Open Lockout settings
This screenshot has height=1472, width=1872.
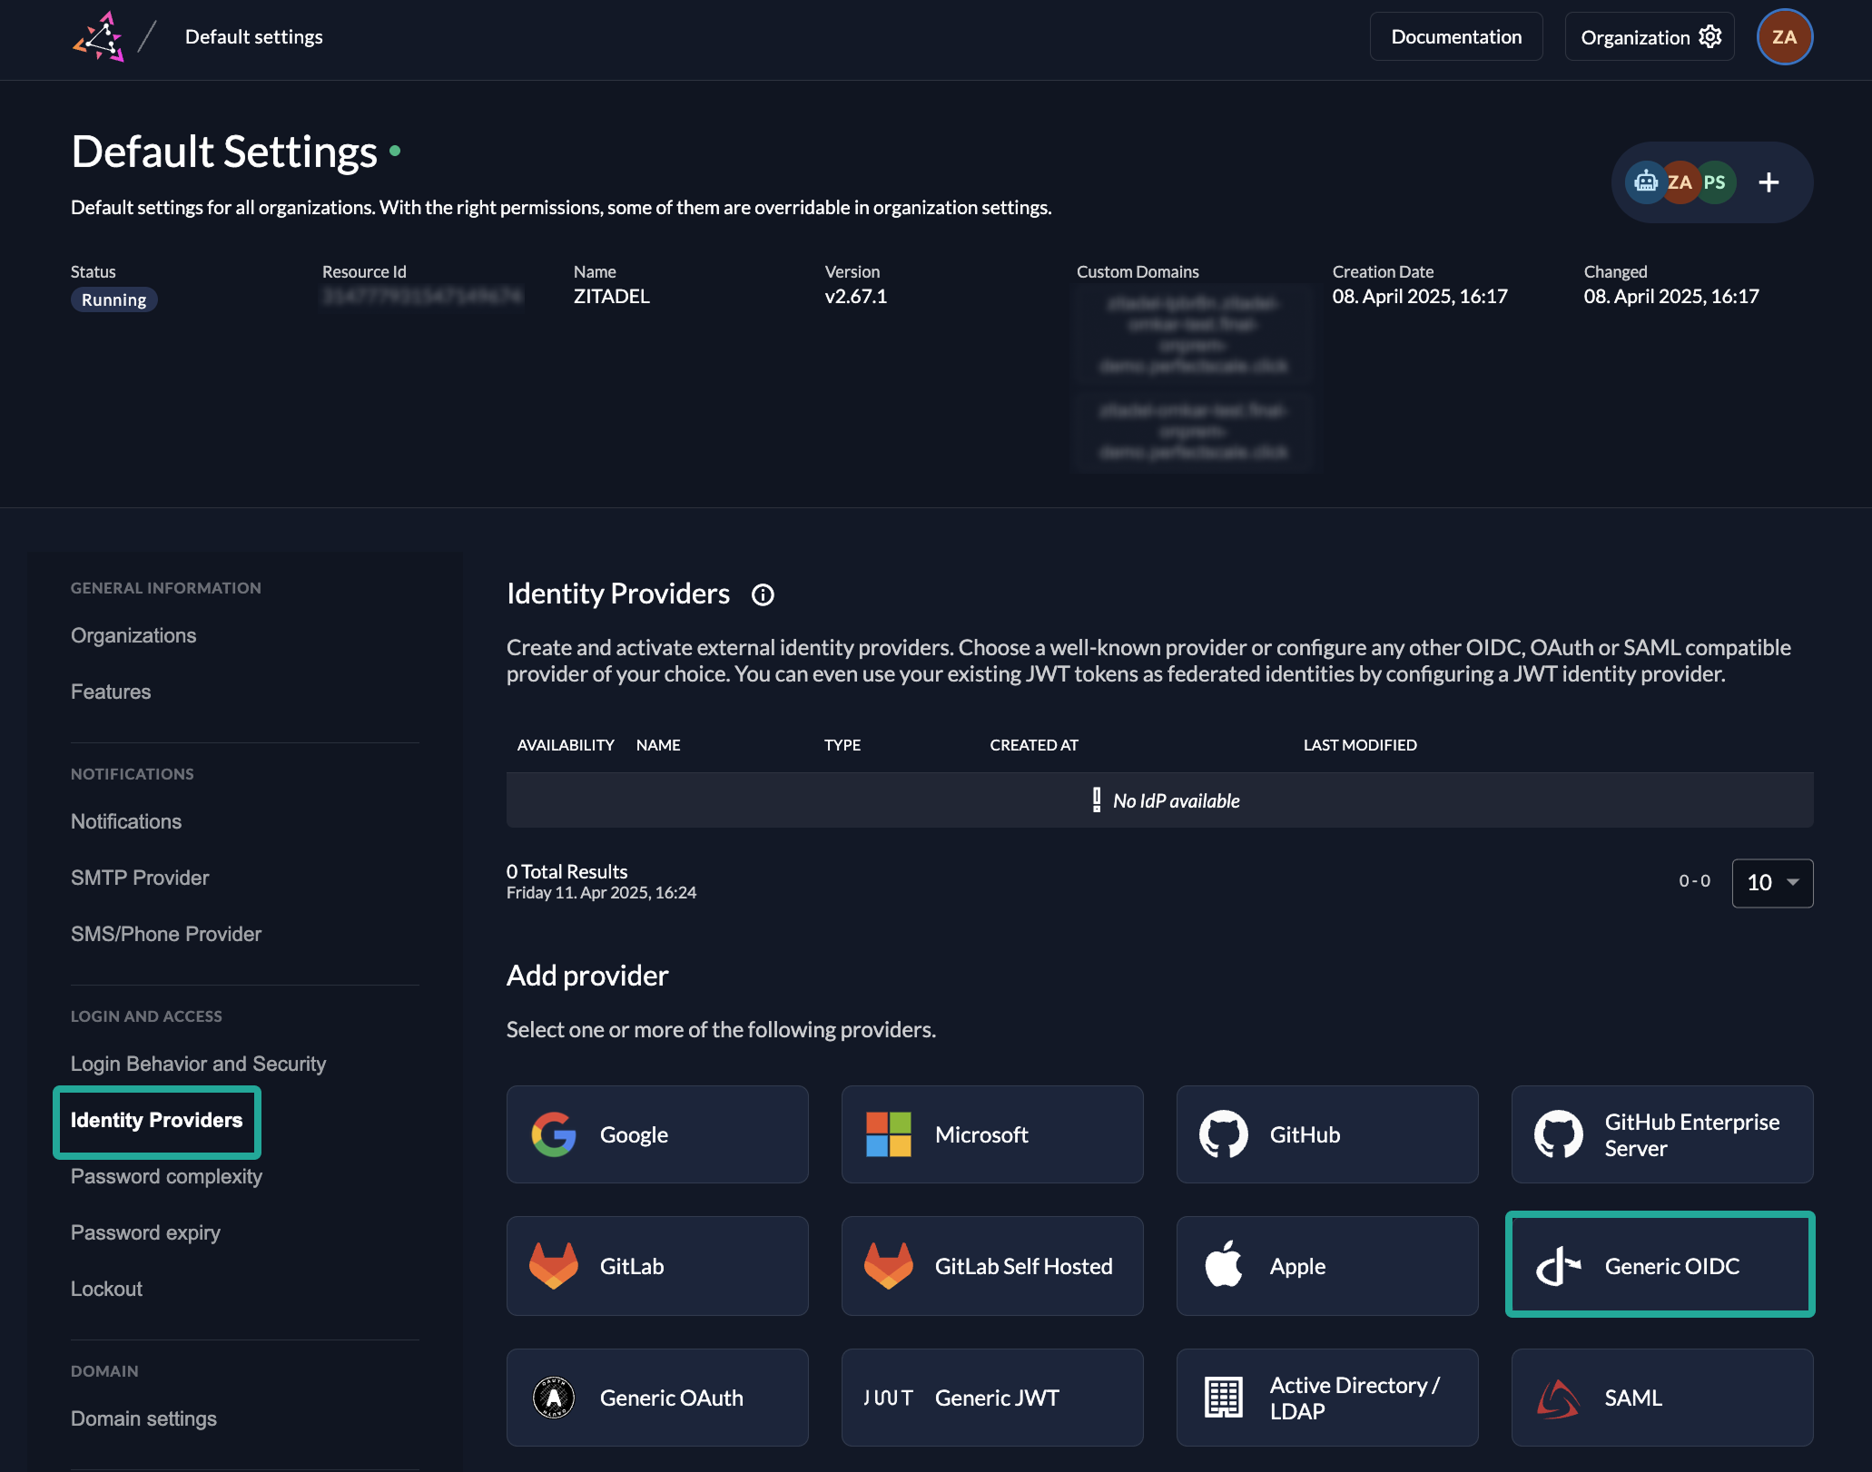[107, 1289]
